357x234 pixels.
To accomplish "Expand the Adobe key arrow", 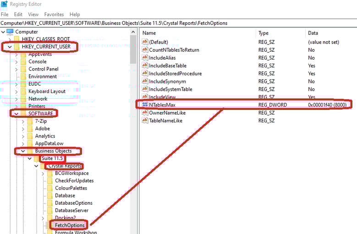I will point(23,129).
